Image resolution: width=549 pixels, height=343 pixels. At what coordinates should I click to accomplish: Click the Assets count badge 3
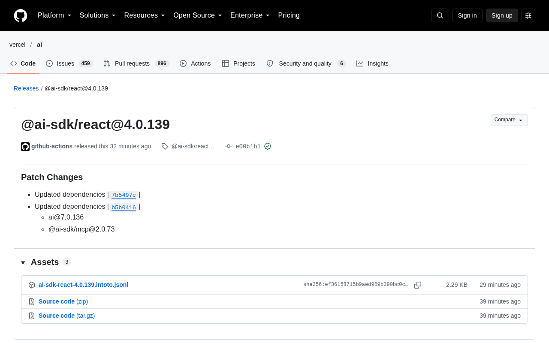pyautogui.click(x=66, y=262)
